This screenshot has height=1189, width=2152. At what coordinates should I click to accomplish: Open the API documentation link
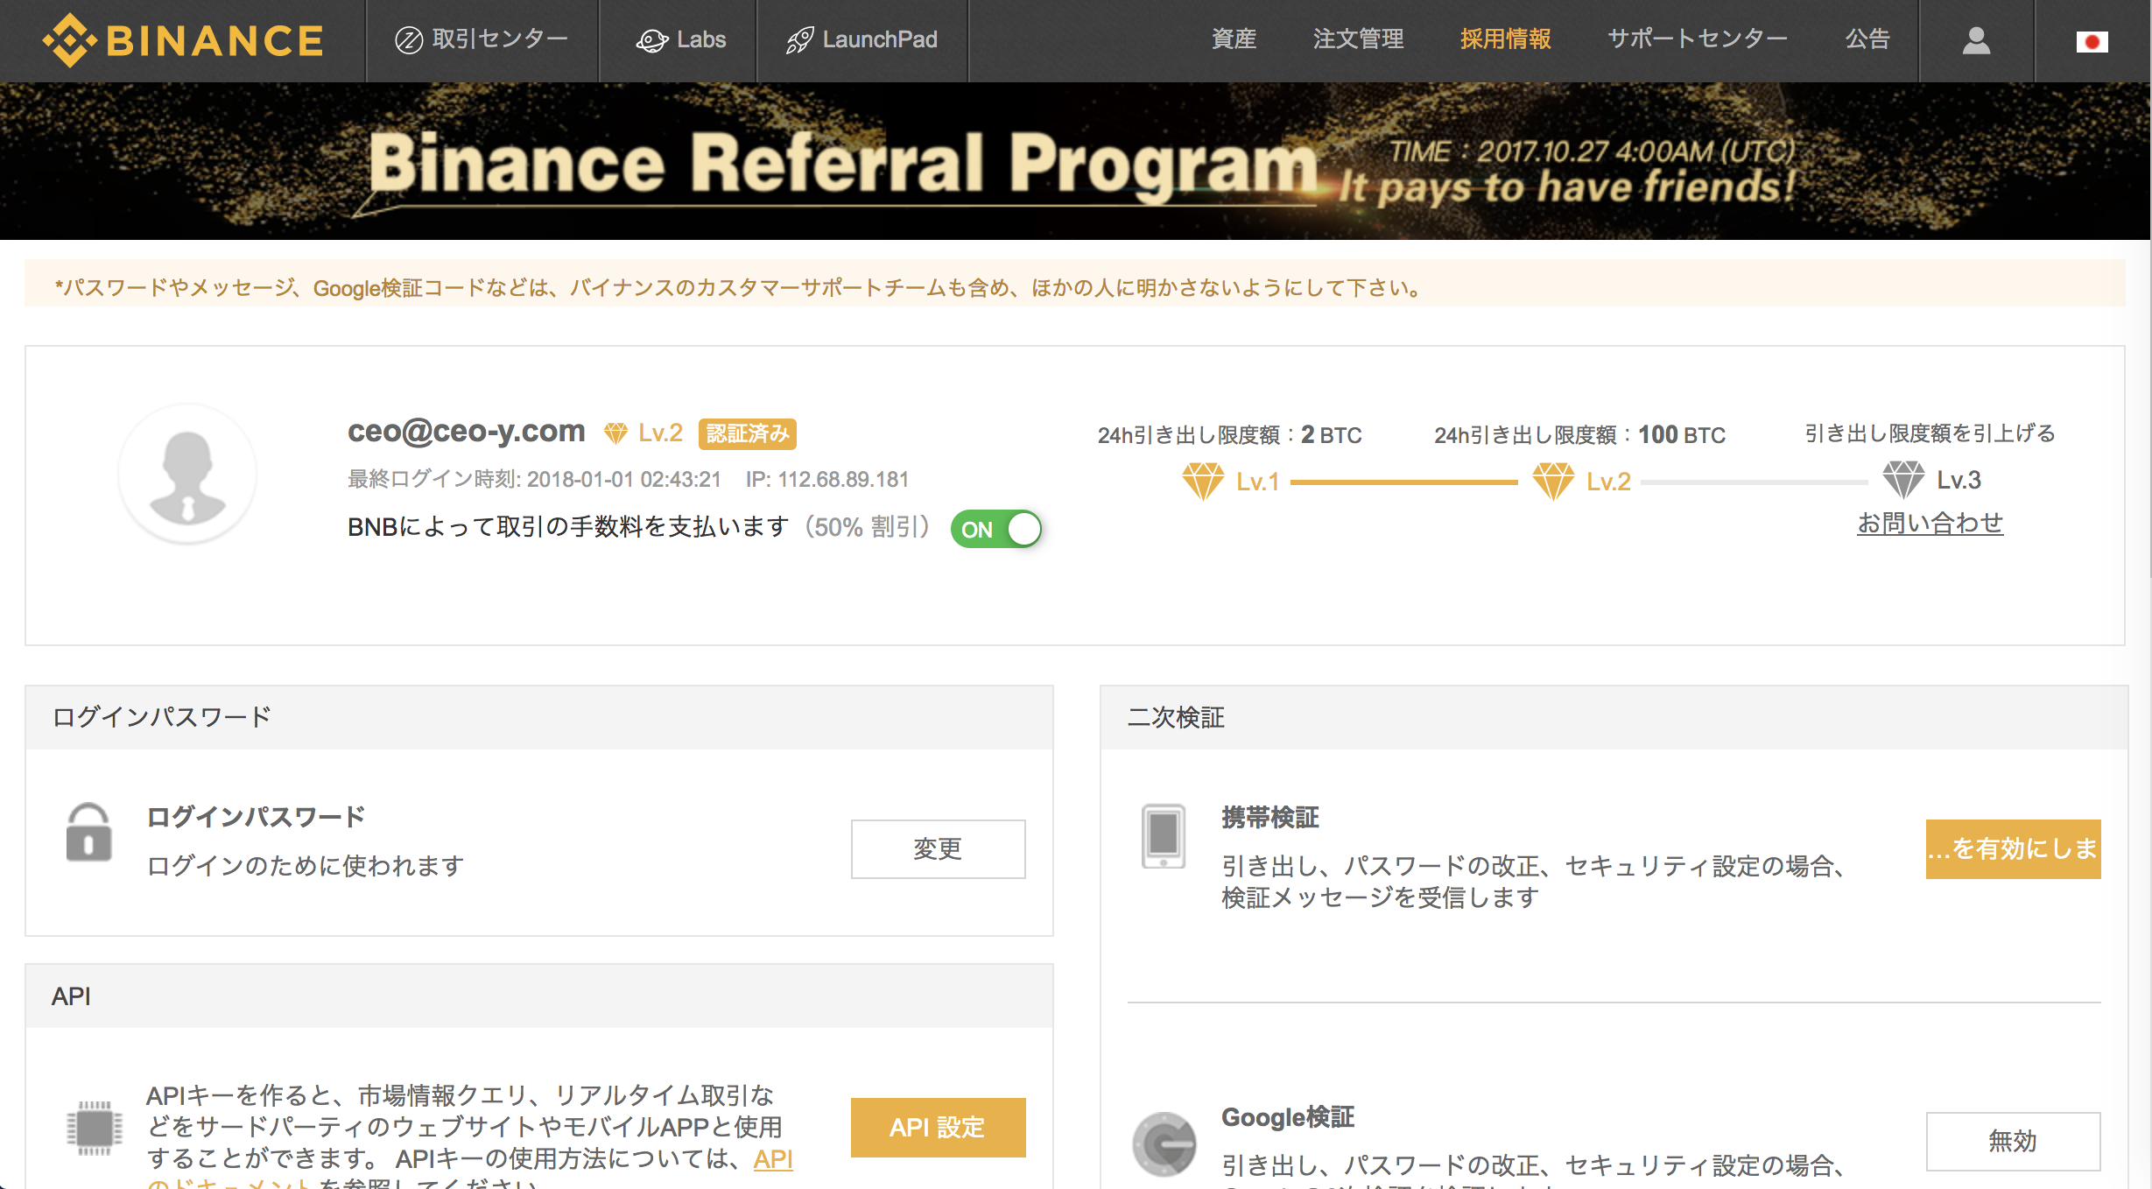click(x=773, y=1158)
